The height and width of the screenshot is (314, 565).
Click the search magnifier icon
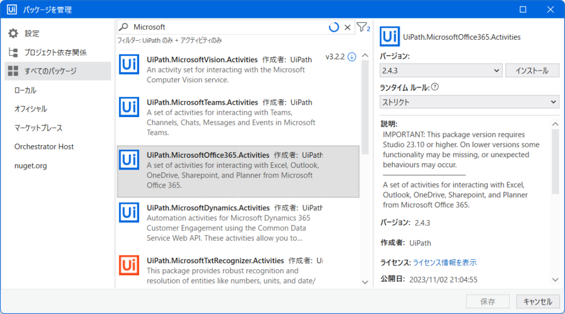click(124, 27)
